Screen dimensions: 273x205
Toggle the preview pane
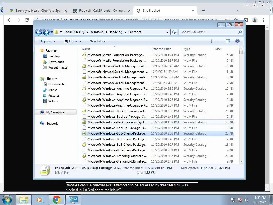point(228,41)
